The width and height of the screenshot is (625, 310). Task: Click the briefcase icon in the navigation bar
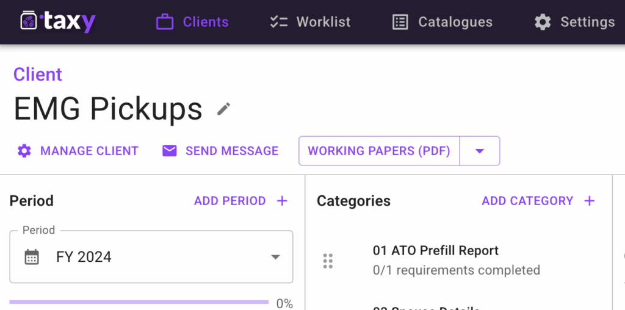pyautogui.click(x=165, y=23)
